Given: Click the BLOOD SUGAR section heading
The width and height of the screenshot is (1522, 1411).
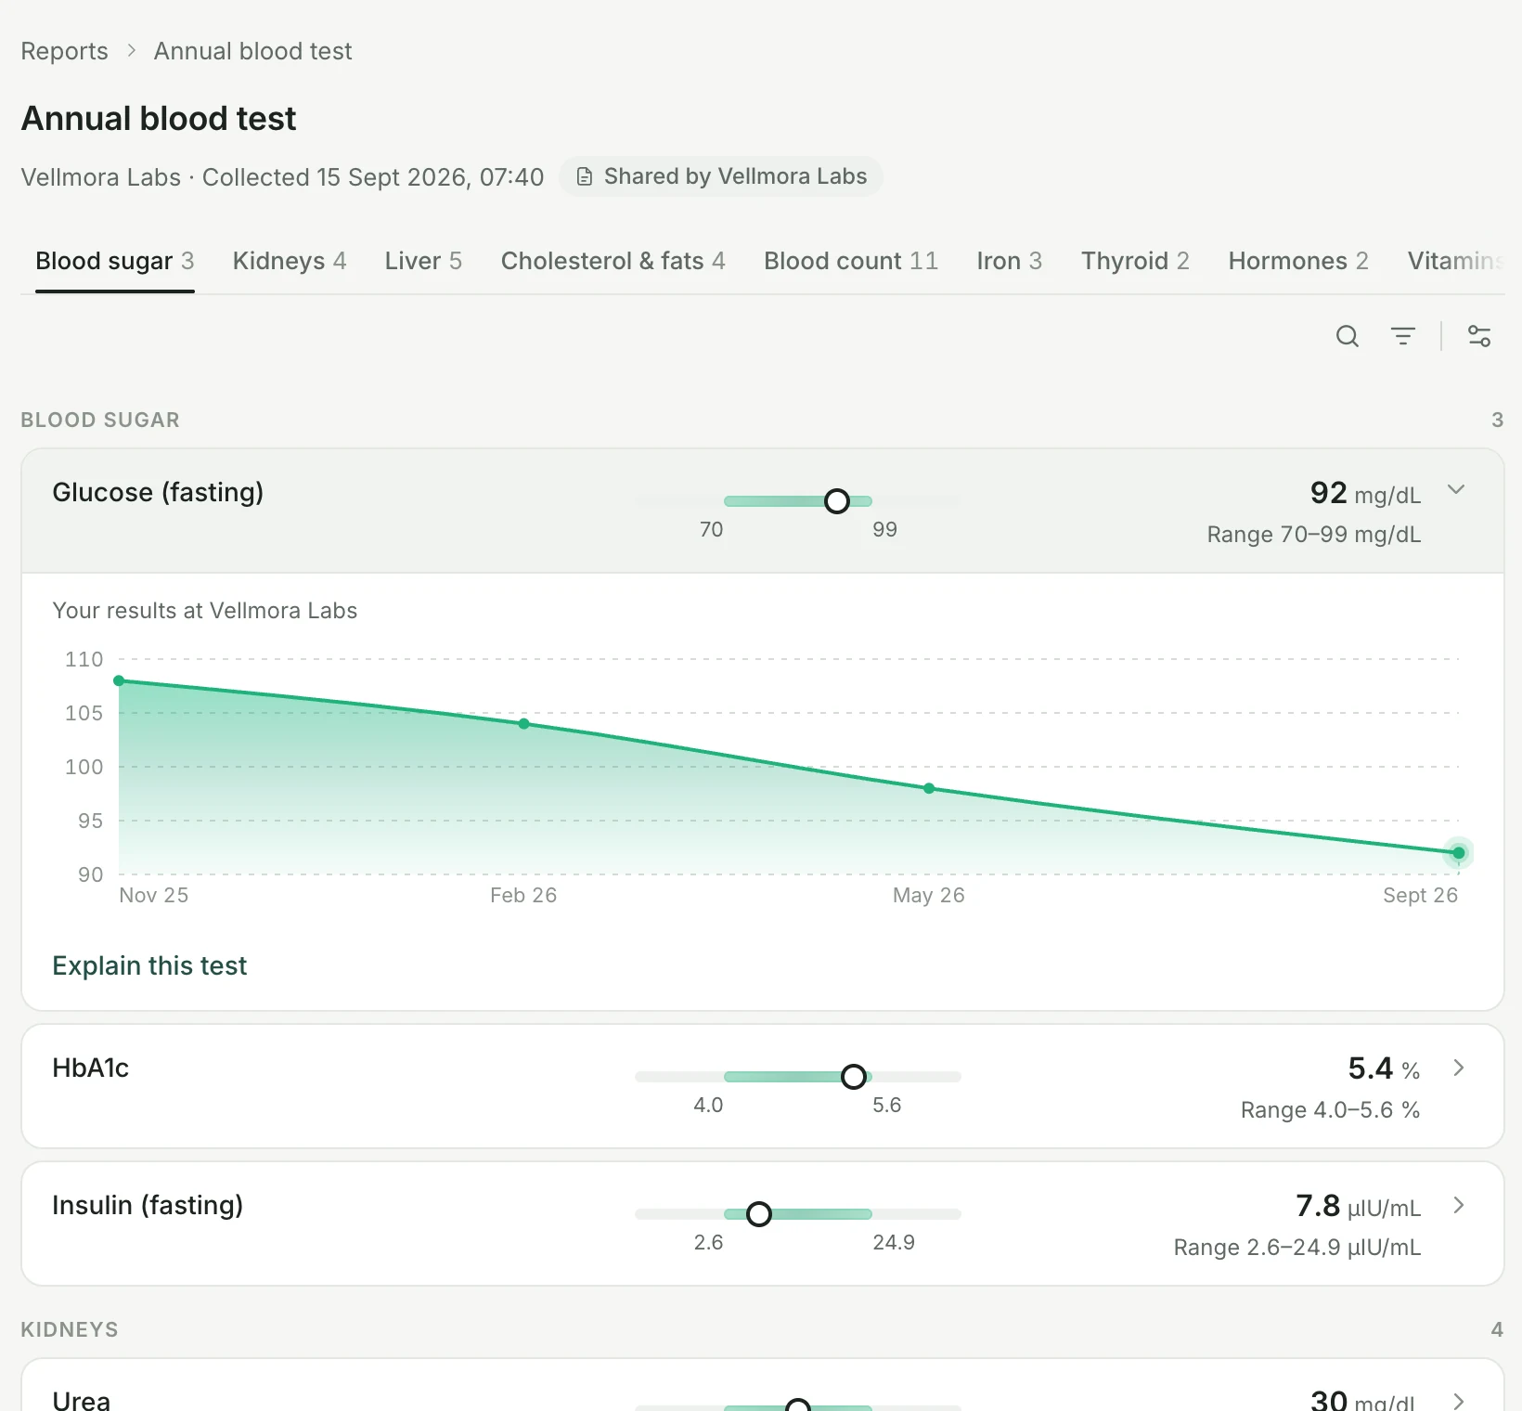Looking at the screenshot, I should click(x=100, y=420).
